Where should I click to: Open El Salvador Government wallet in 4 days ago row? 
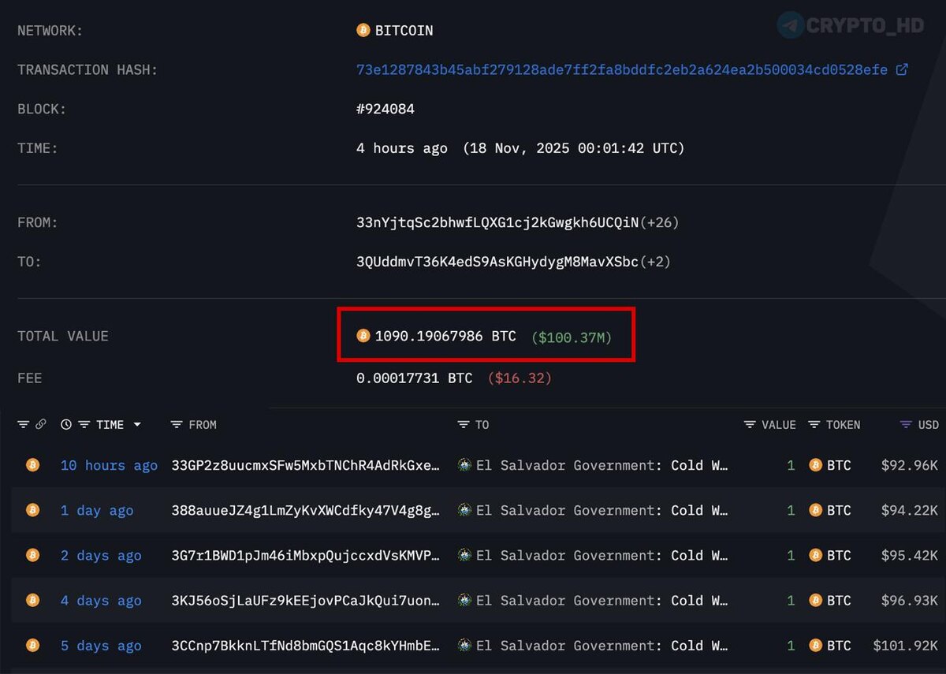tap(602, 600)
